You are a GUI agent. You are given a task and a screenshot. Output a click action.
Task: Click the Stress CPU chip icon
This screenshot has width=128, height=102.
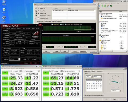point(36,8)
